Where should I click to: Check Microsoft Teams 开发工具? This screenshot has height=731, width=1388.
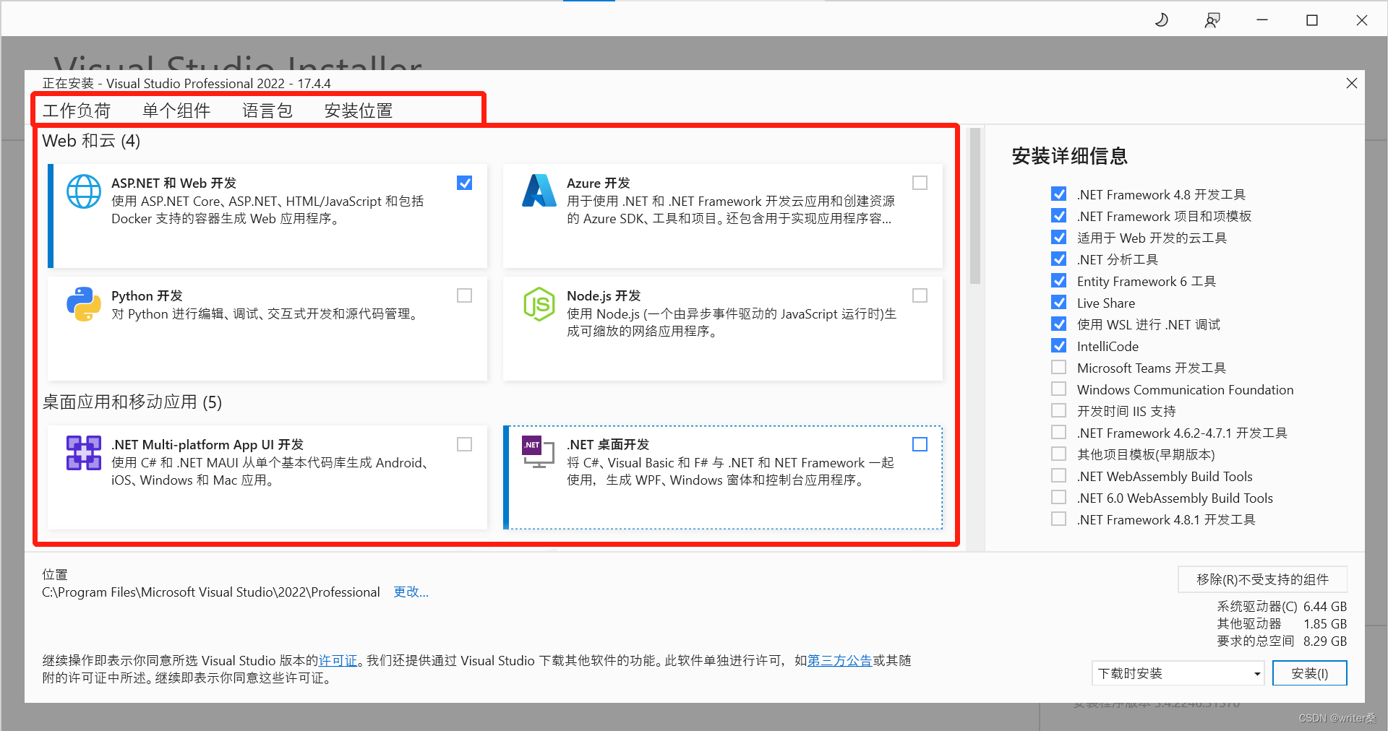click(x=1059, y=368)
